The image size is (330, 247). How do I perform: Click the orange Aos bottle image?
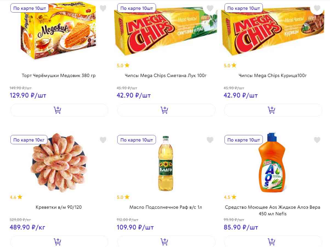coord(272,163)
